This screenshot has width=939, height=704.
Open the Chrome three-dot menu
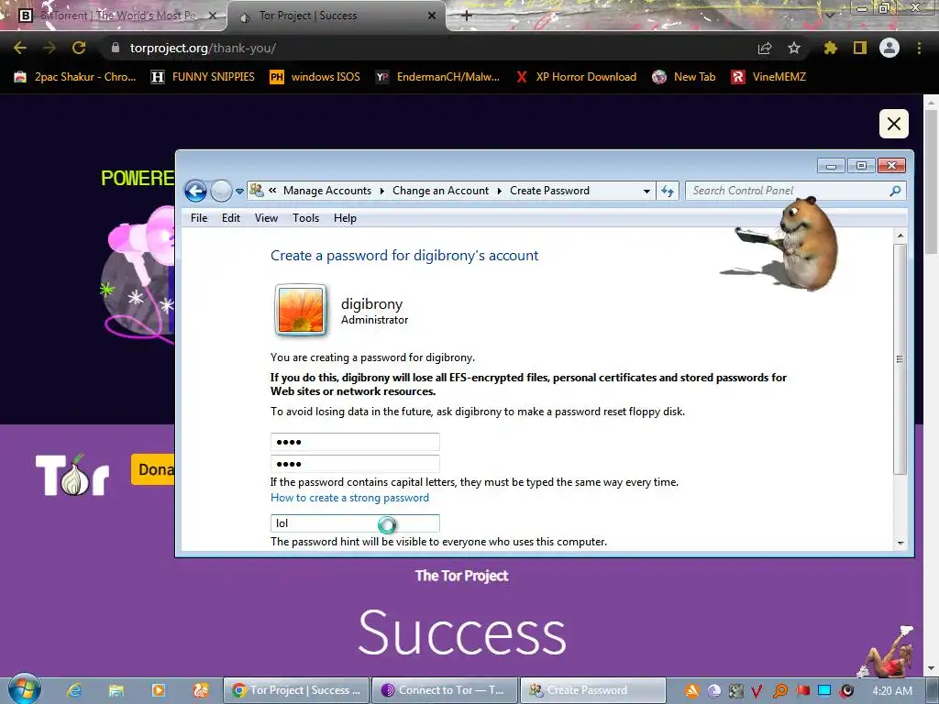tap(919, 48)
